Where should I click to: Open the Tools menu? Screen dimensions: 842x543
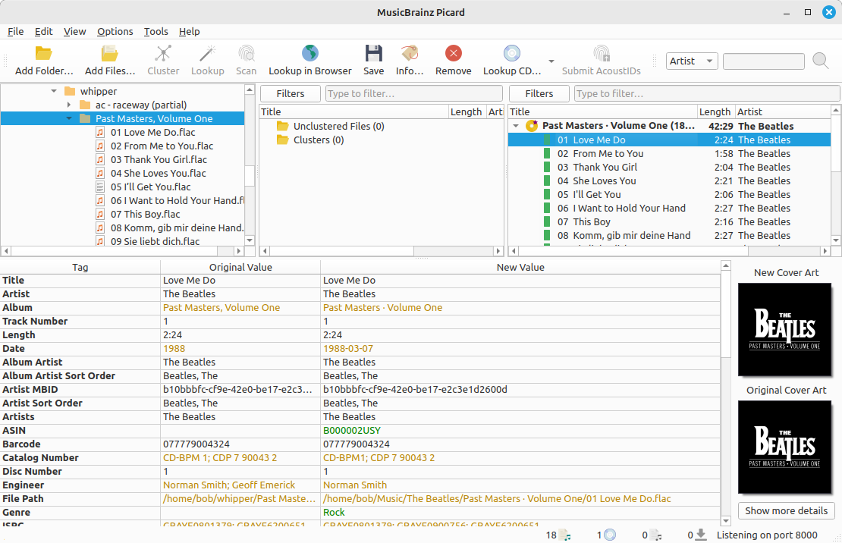coord(156,32)
